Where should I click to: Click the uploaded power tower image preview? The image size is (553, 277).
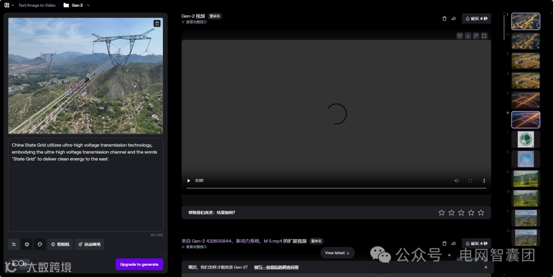[86, 76]
